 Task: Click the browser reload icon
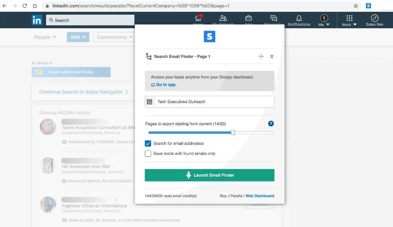tap(24, 6)
